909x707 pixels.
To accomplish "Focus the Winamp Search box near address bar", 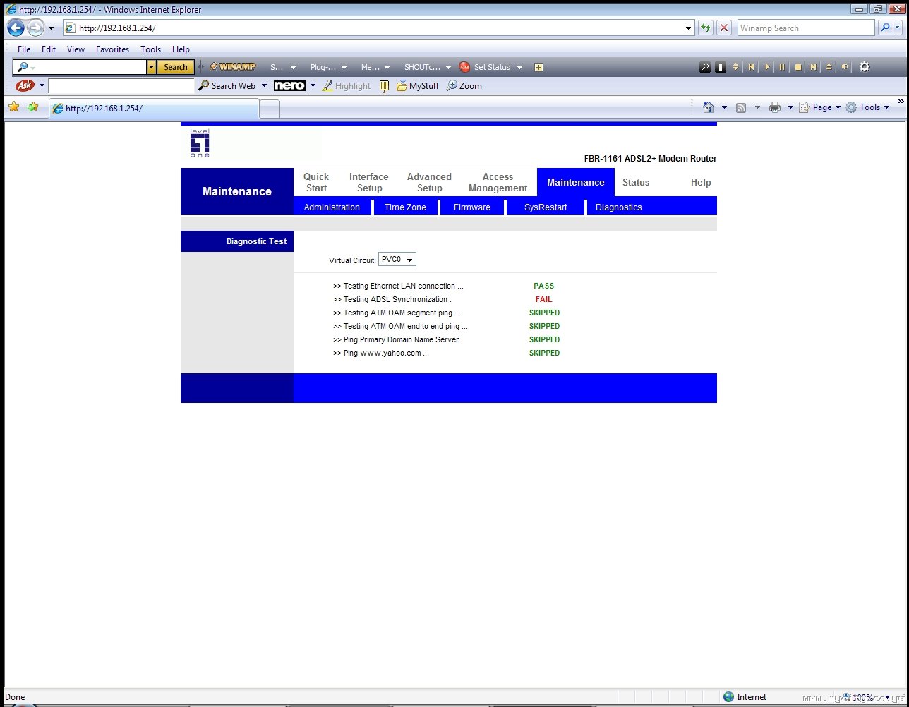I will click(x=805, y=28).
